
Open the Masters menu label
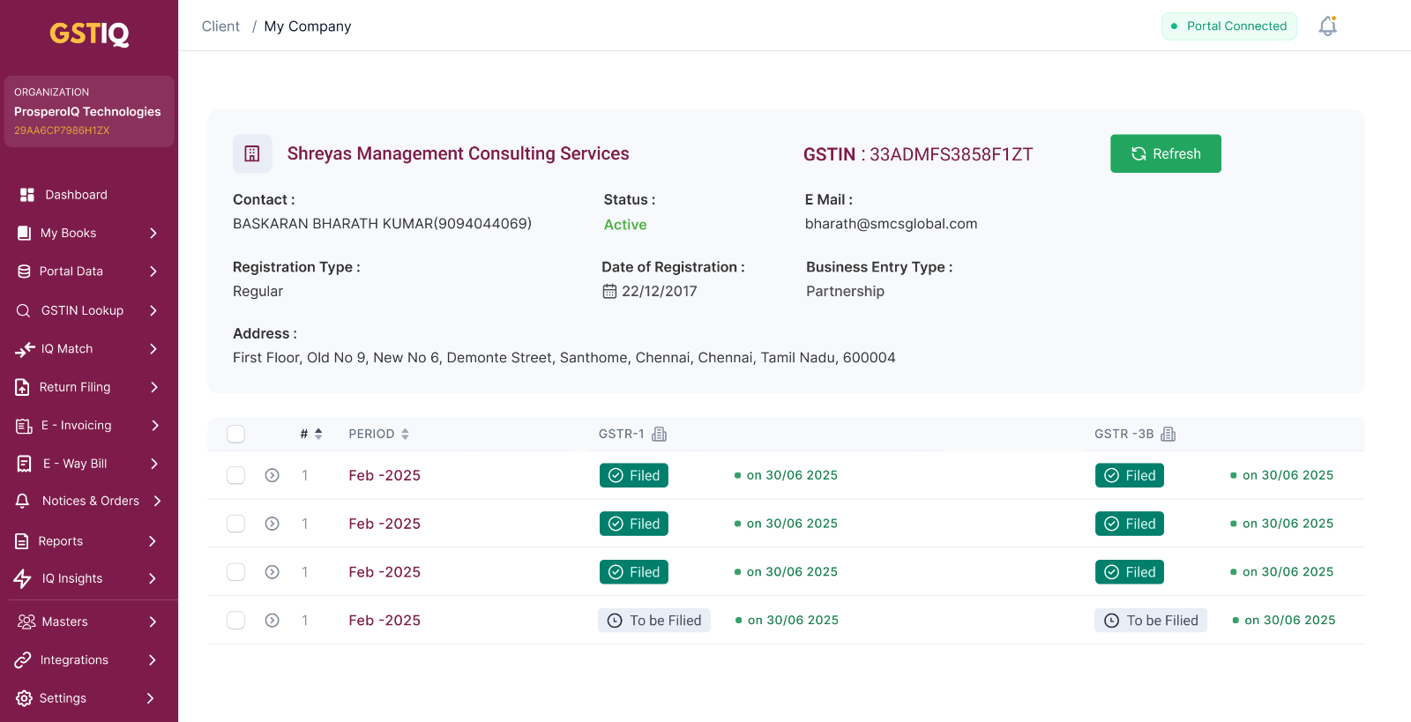[65, 622]
